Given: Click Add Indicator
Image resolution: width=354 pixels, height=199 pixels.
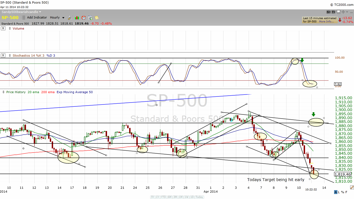Looking at the screenshot, I should click(x=37, y=17).
